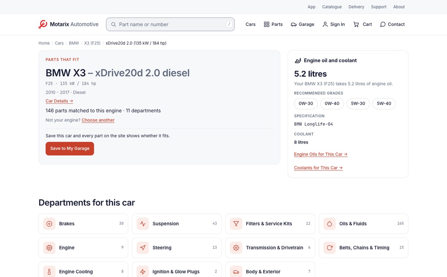Click the search magnifier icon
This screenshot has height=277, width=447.
click(113, 25)
